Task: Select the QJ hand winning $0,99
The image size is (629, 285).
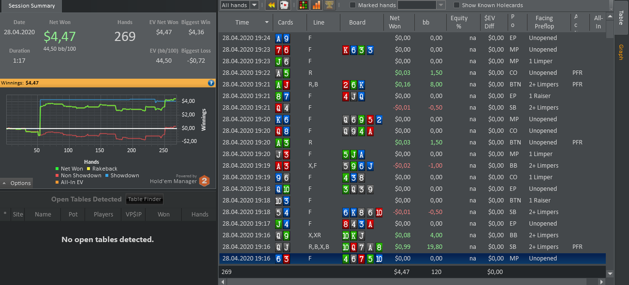Action: [x=412, y=247]
